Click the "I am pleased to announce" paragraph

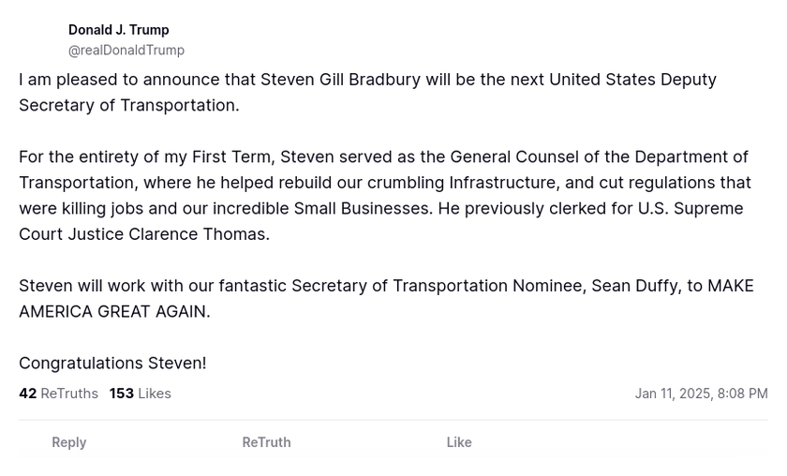(x=367, y=92)
